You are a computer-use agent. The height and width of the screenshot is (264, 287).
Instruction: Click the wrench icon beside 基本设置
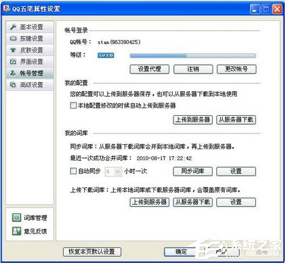pos(13,27)
